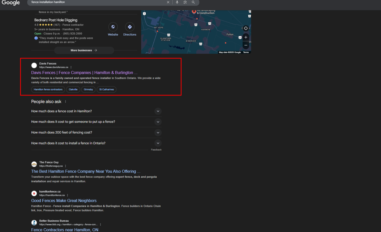The image size is (381, 232).
Task: Click the Google logo
Action: point(11,2)
